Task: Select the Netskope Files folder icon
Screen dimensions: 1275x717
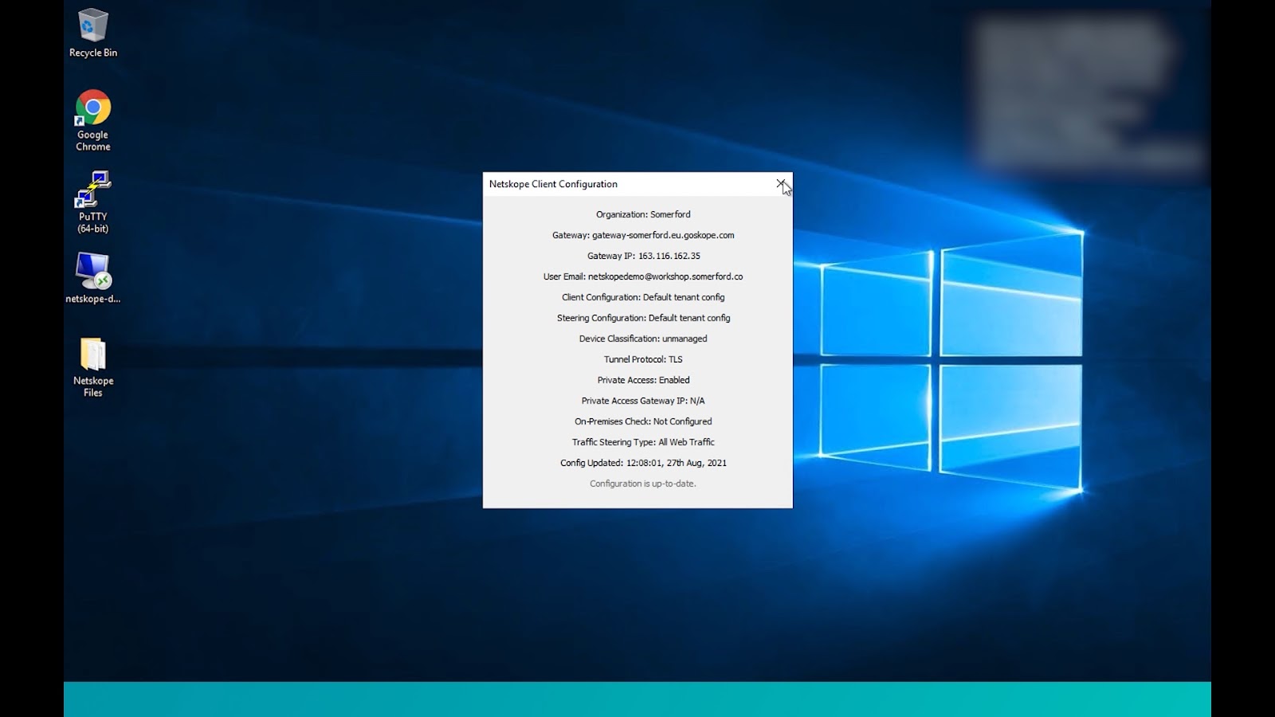Action: (93, 367)
